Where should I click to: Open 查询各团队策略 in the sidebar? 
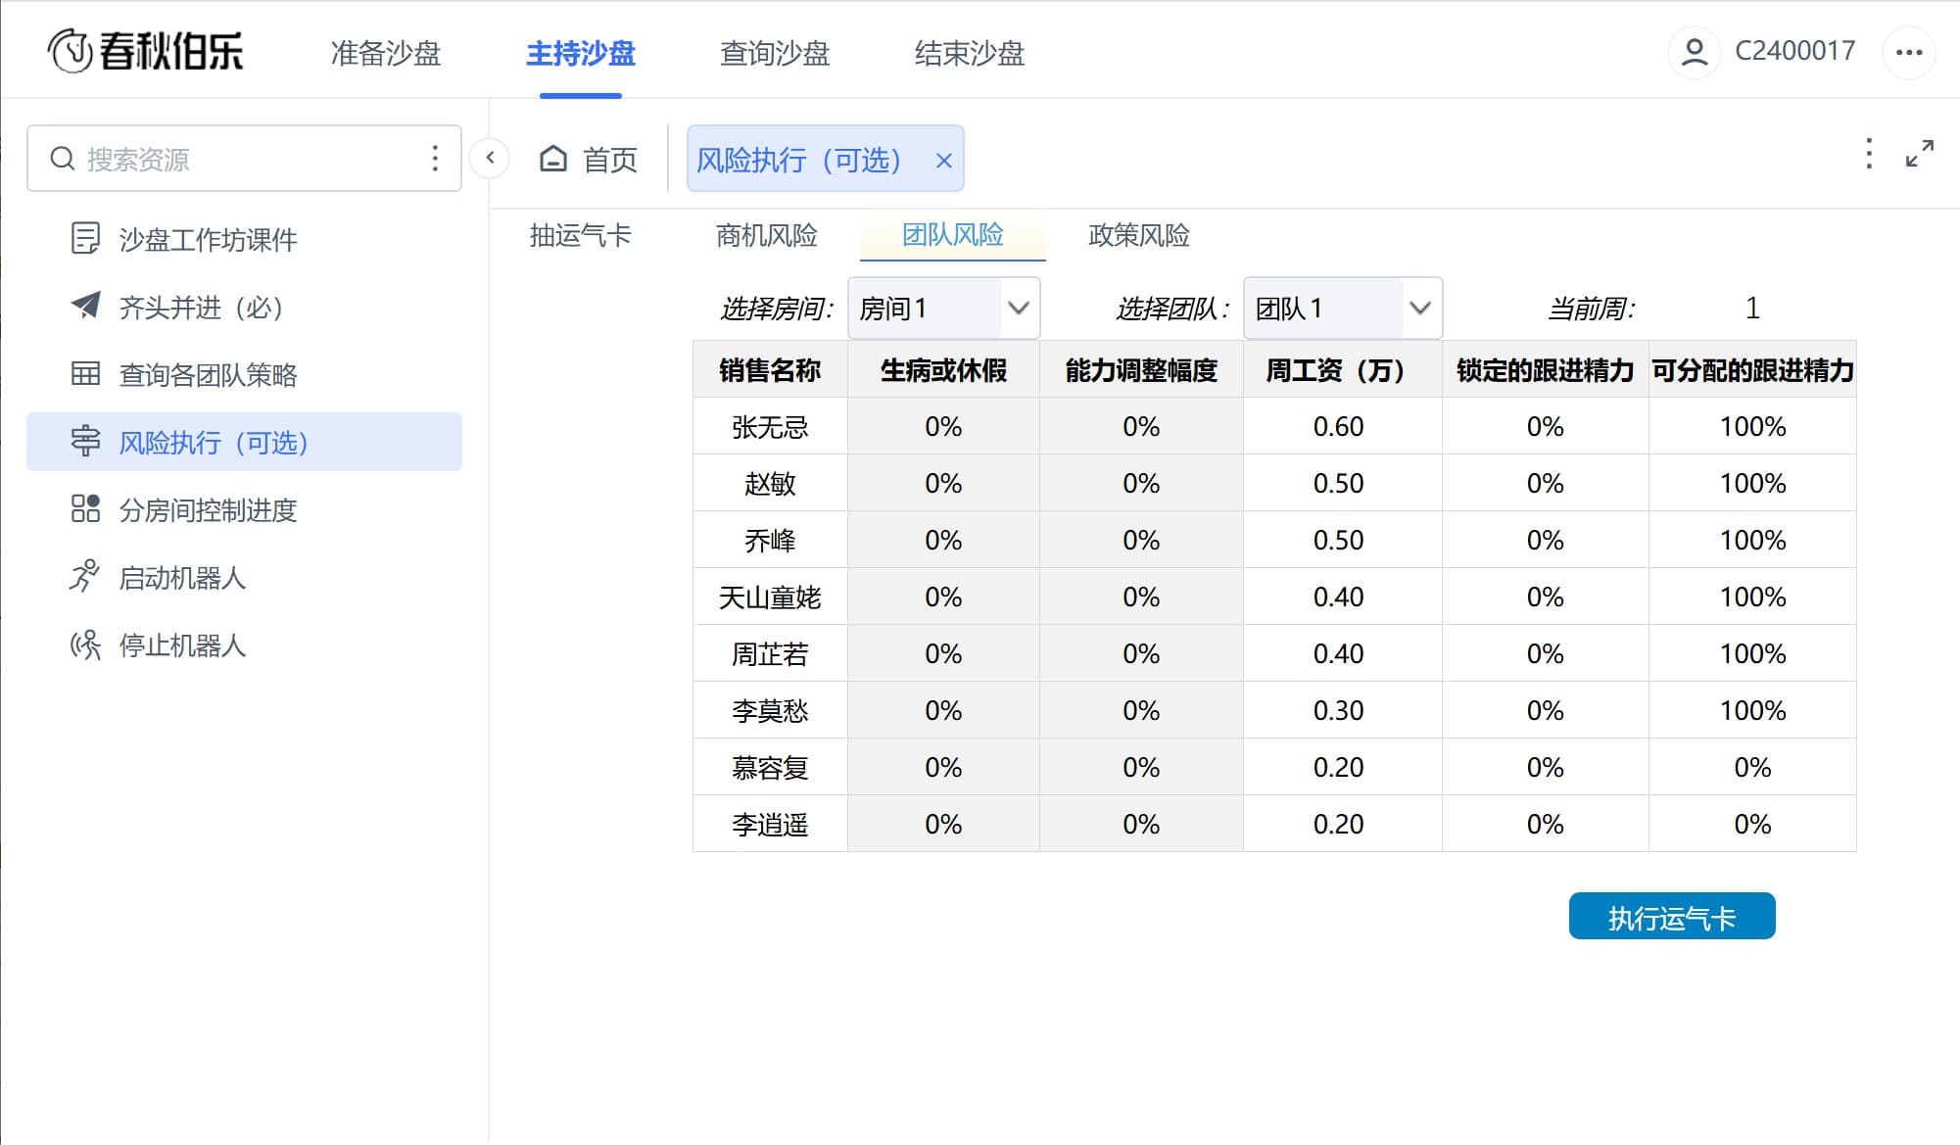coord(244,374)
